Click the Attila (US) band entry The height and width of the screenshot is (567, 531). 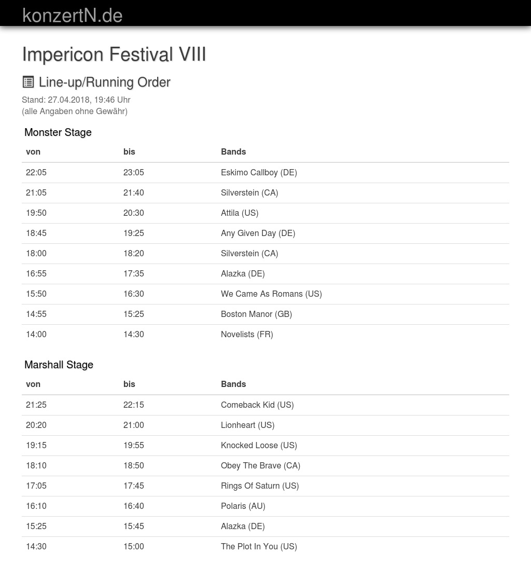point(240,213)
